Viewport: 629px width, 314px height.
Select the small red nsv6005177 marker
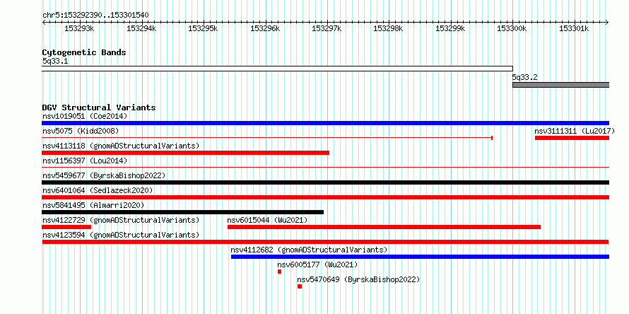[280, 272]
